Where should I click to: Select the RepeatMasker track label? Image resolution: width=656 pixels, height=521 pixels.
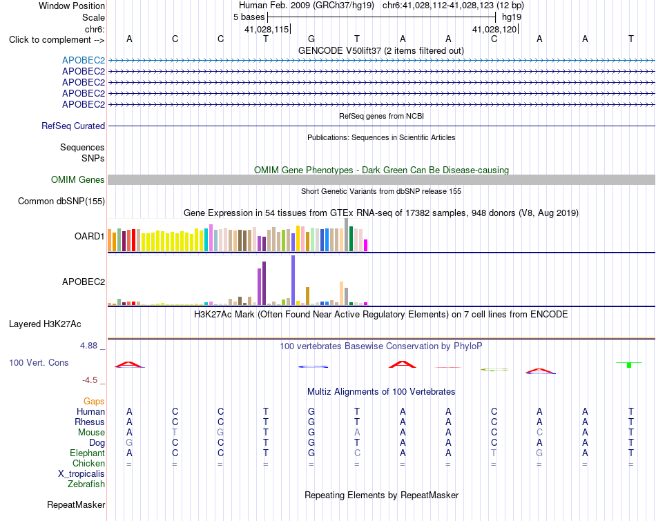click(76, 504)
